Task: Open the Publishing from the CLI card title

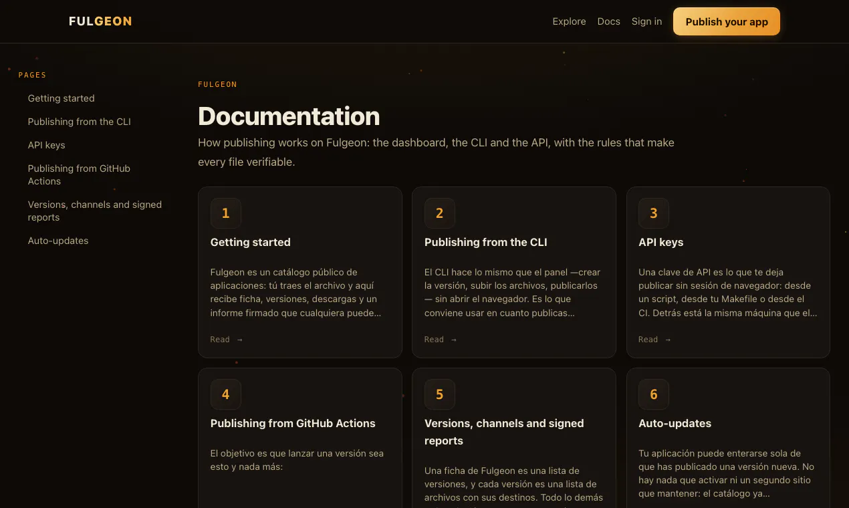Action: tap(485, 242)
